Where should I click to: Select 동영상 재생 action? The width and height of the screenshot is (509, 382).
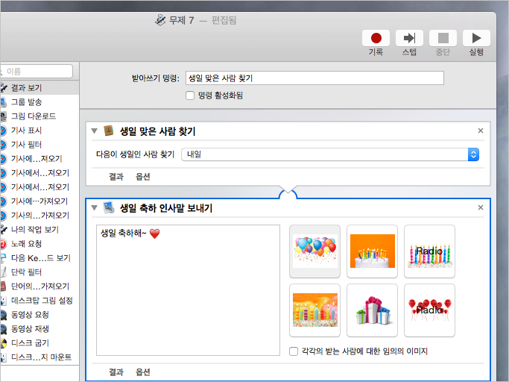pos(39,329)
